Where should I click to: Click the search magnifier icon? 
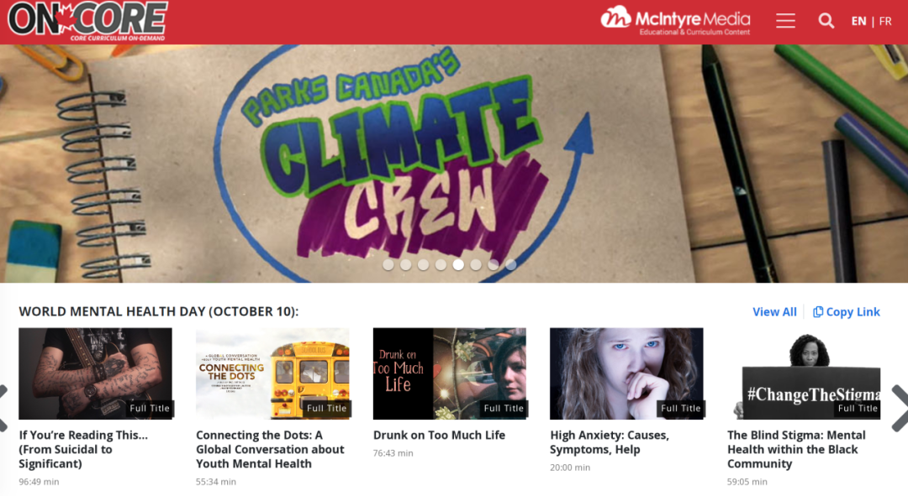pyautogui.click(x=826, y=21)
